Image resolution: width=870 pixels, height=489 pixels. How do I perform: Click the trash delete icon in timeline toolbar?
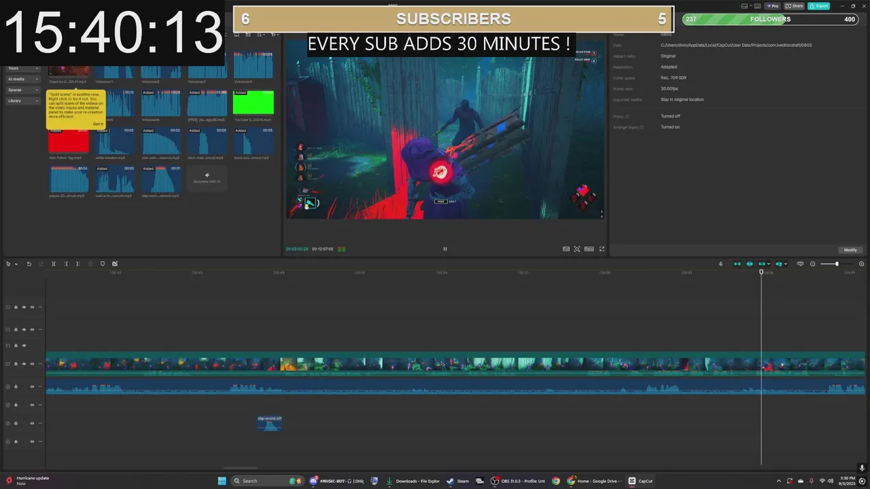90,264
